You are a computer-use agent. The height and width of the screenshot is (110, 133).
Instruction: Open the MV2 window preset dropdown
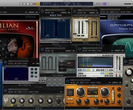[87, 10]
